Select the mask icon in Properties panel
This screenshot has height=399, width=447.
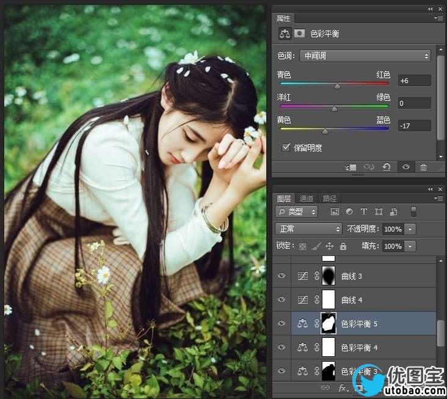click(299, 34)
